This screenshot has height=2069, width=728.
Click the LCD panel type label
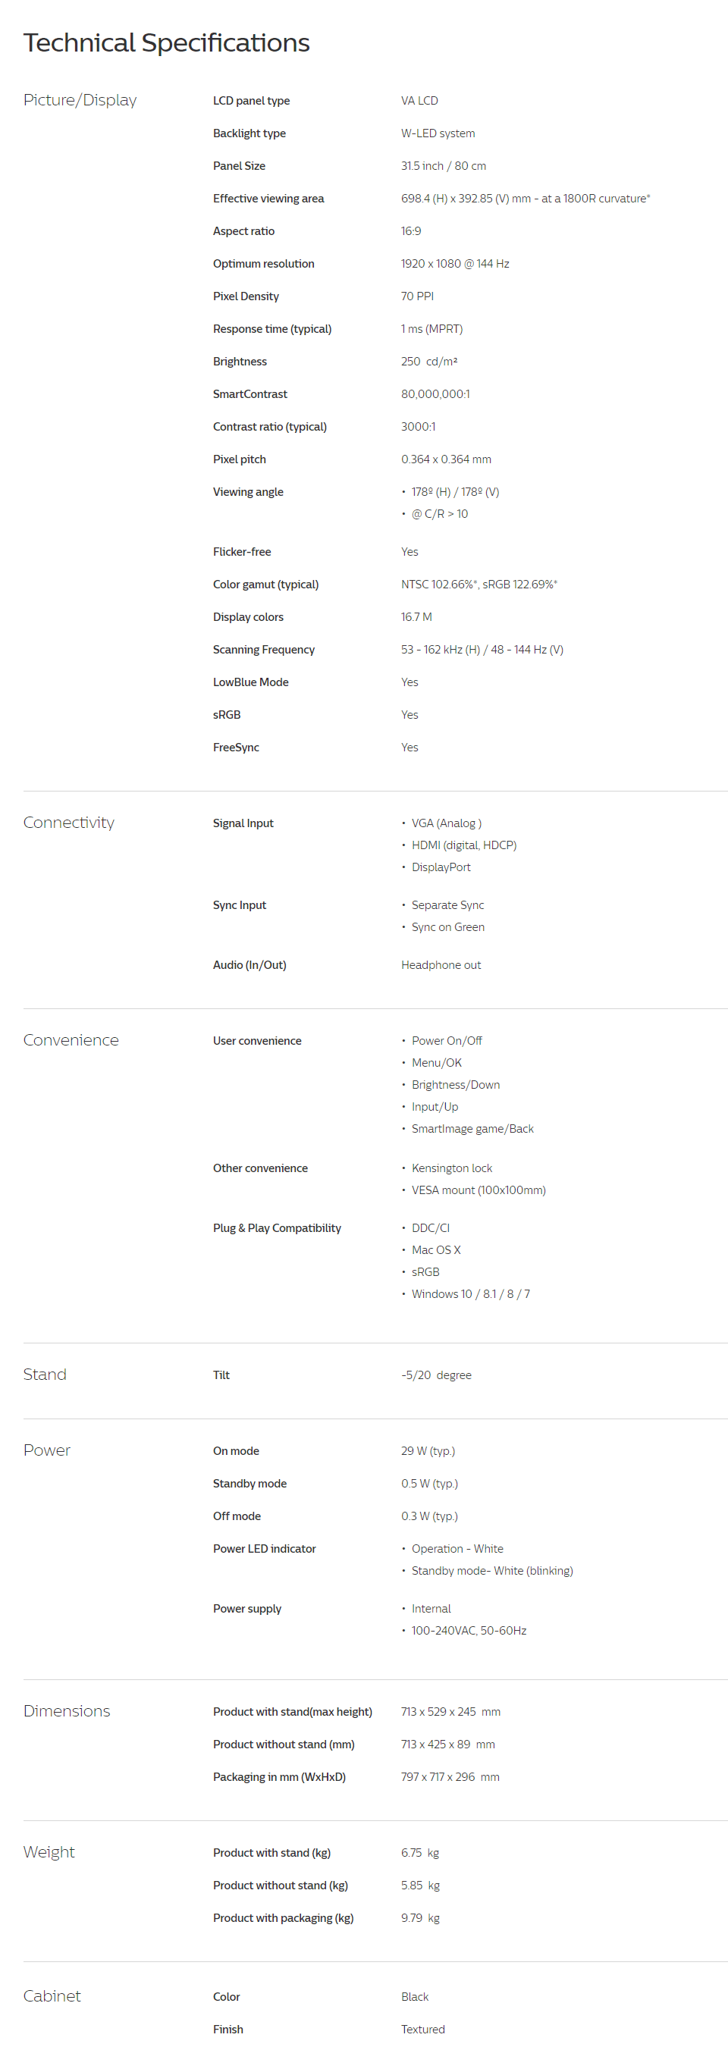pos(252,101)
